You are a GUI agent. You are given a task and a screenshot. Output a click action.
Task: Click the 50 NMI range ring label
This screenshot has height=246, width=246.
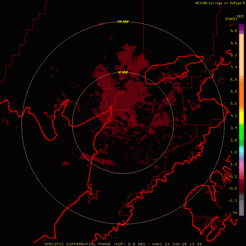123,72
